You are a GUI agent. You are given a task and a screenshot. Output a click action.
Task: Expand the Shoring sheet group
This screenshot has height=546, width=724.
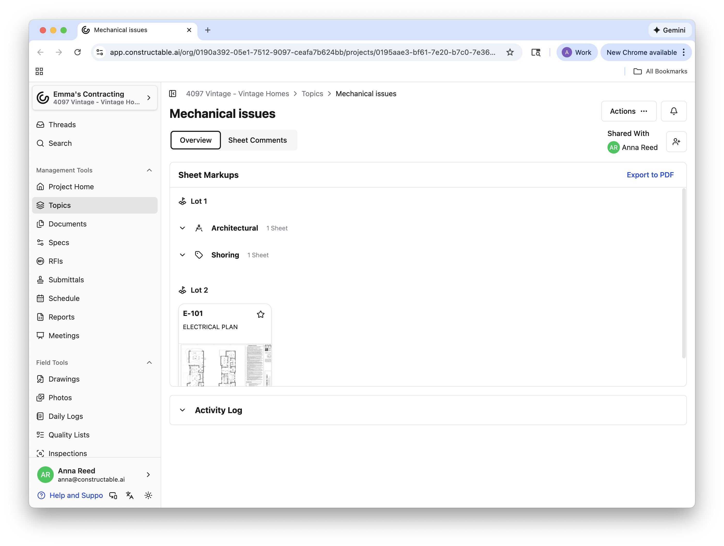(183, 255)
